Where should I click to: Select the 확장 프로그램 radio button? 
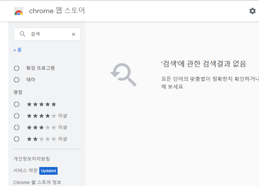[x=16, y=68]
